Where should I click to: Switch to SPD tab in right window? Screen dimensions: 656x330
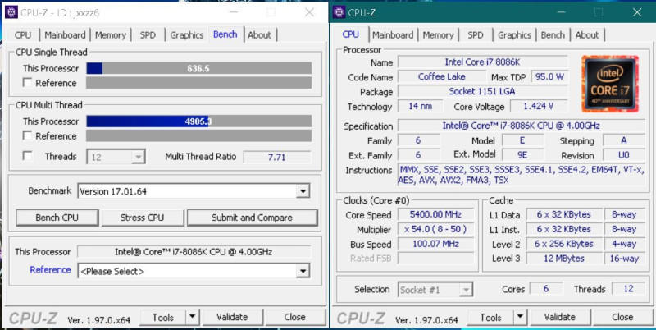[x=476, y=35]
